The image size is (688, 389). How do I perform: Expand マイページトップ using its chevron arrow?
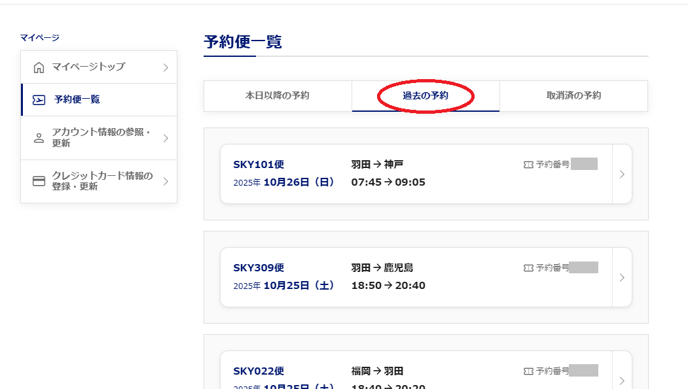pyautogui.click(x=166, y=67)
